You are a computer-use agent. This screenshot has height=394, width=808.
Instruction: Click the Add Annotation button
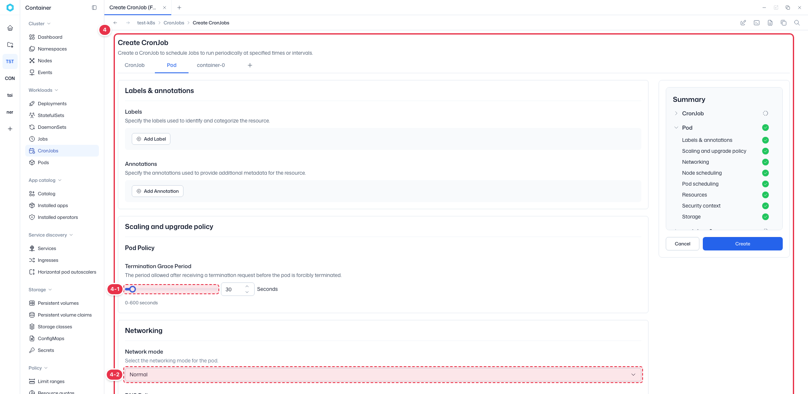coord(157,191)
